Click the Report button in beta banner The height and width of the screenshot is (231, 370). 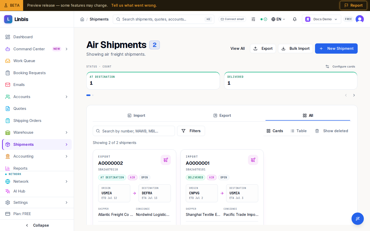coord(353,5)
